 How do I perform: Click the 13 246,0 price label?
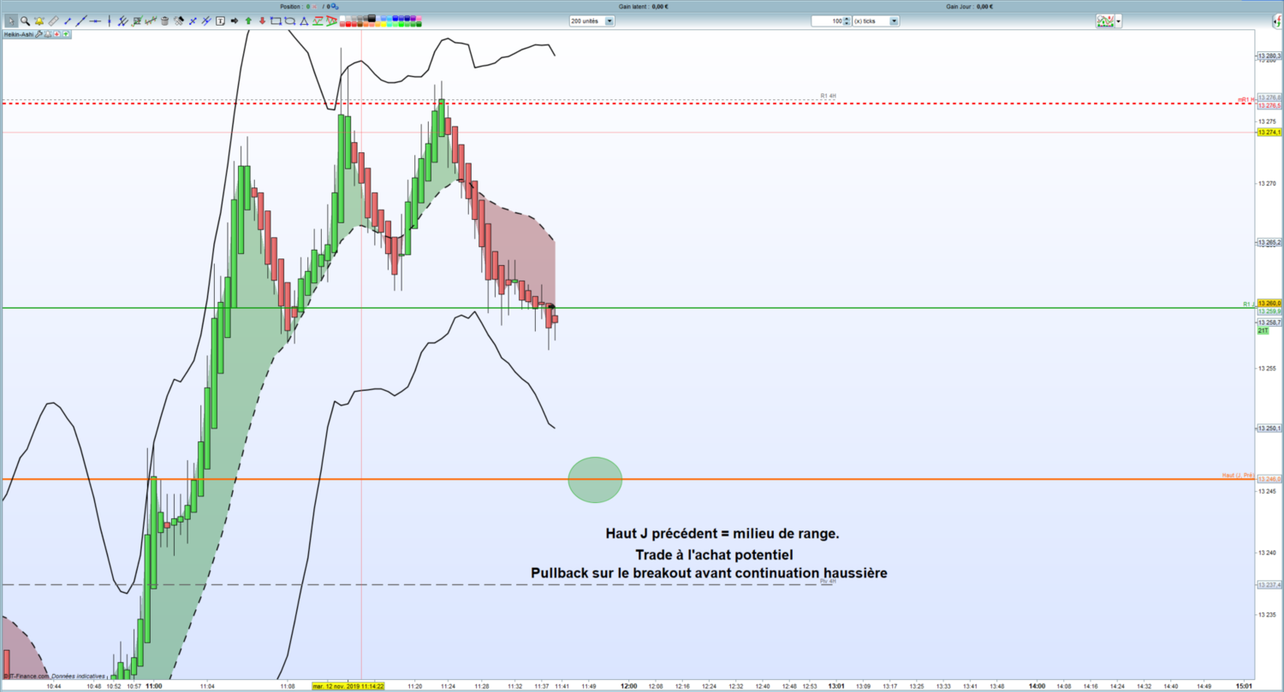click(1269, 480)
